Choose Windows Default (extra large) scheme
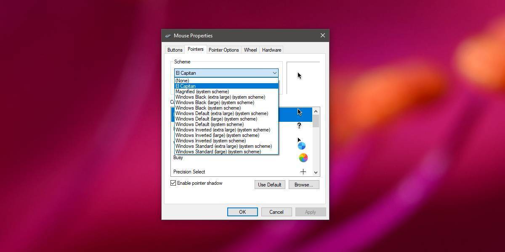 coord(226,113)
